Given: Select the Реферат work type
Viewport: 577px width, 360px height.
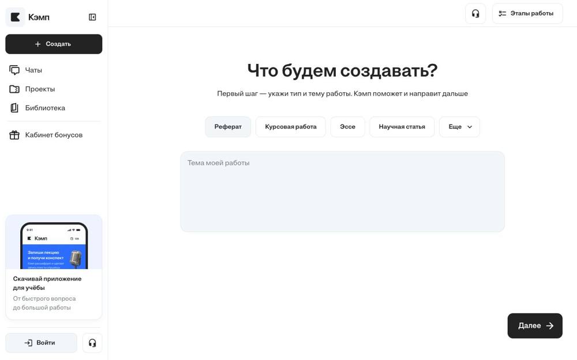Looking at the screenshot, I should (x=228, y=127).
